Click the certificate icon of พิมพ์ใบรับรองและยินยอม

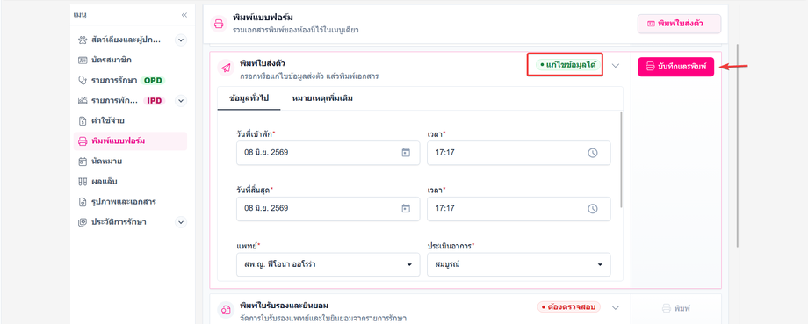click(225, 310)
